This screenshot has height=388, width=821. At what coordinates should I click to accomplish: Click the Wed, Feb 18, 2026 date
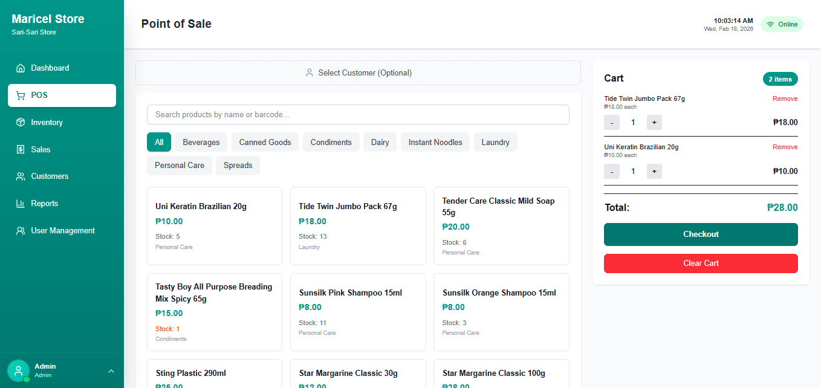(729, 29)
